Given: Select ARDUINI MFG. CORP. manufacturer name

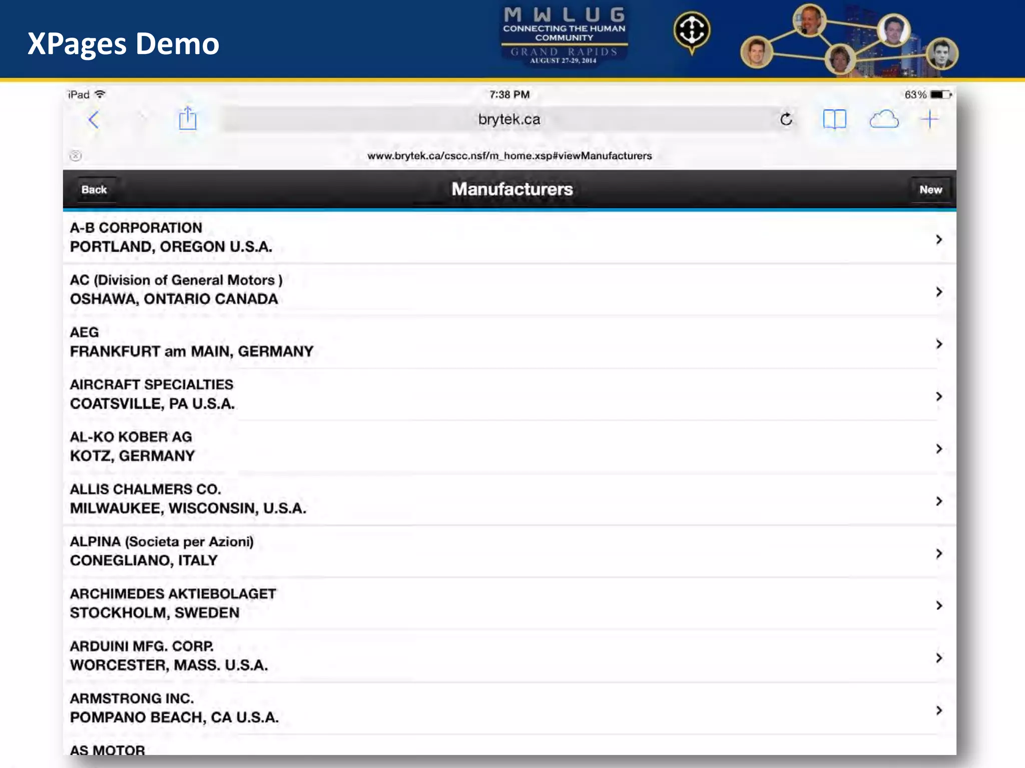Looking at the screenshot, I should click(142, 646).
